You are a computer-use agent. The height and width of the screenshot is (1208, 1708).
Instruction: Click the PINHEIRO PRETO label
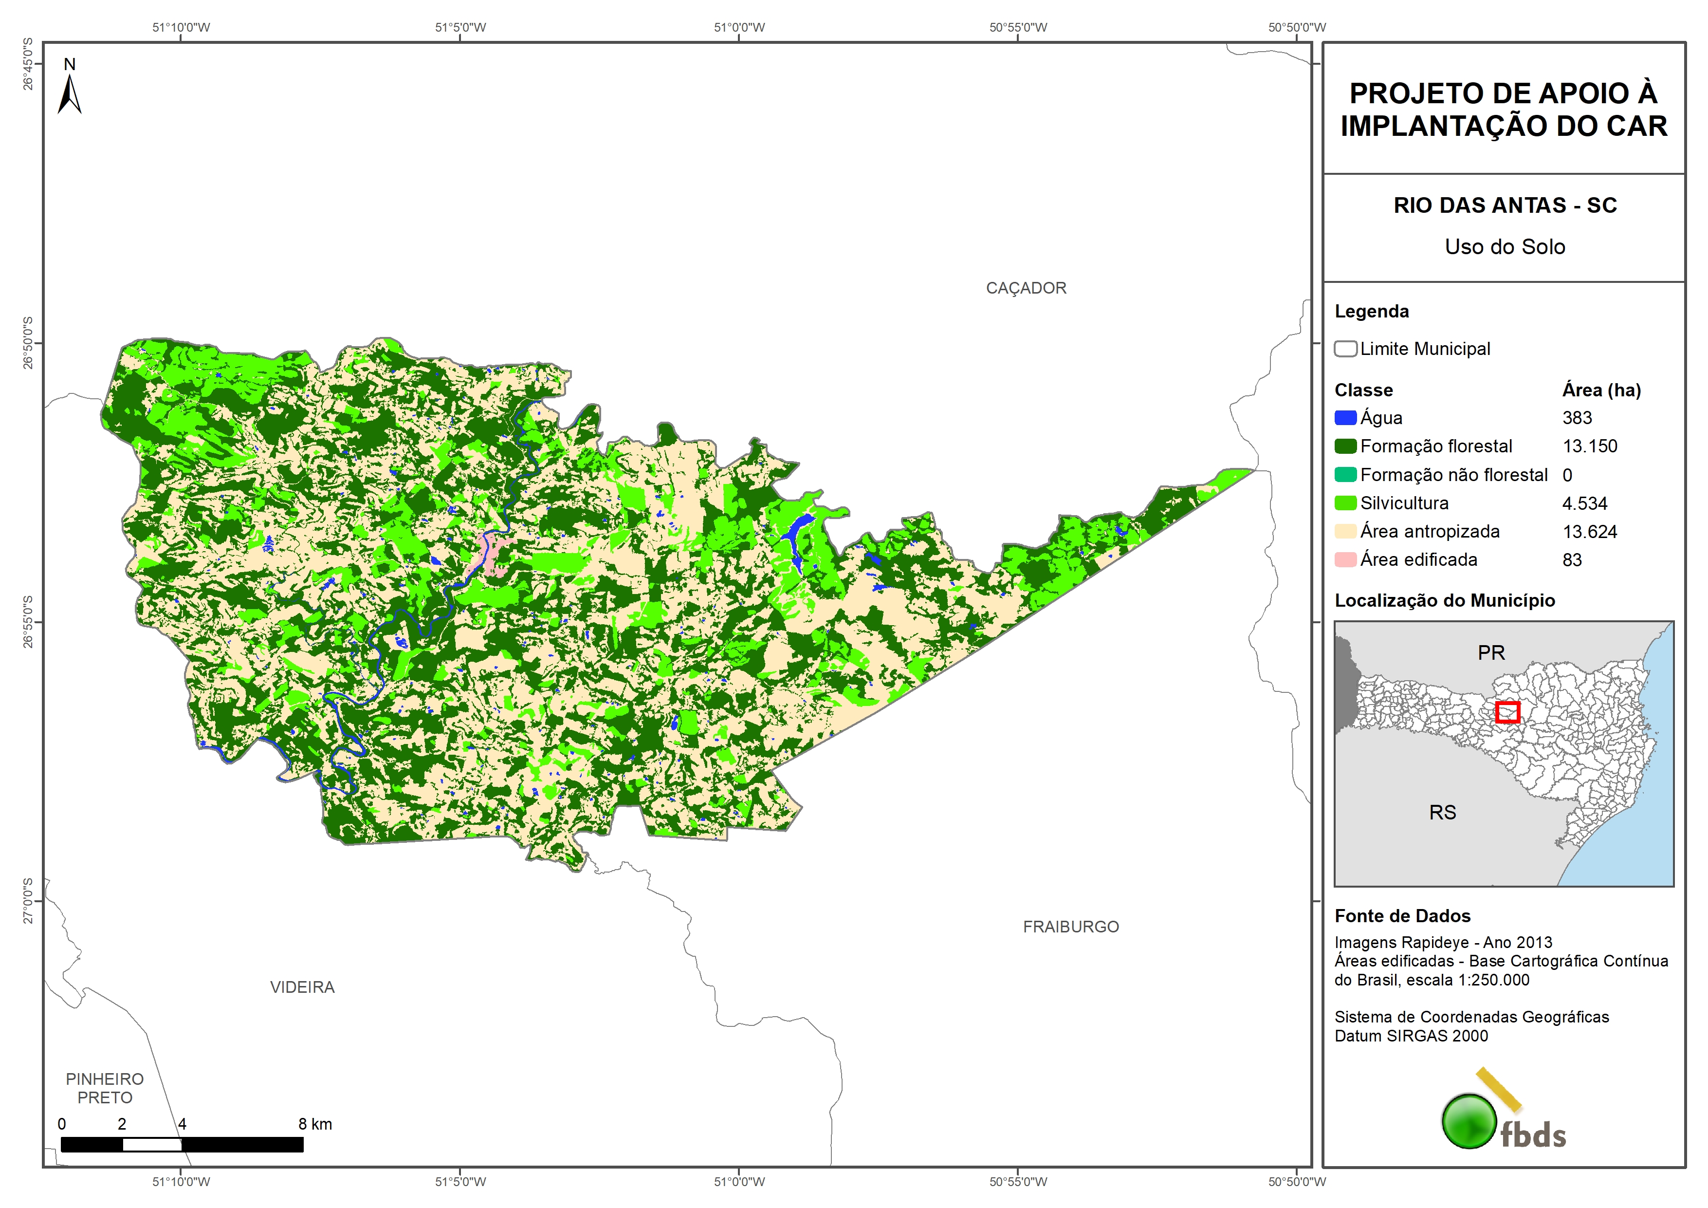[x=105, y=1088]
